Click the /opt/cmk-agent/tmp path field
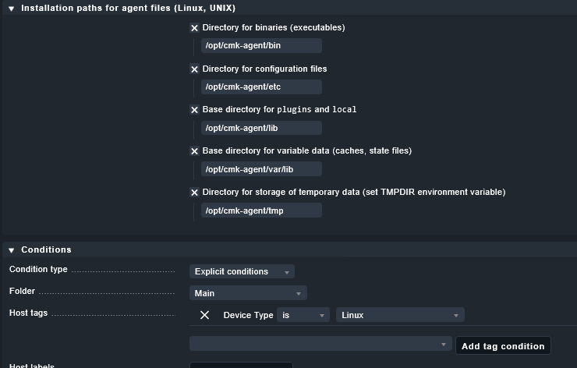 click(x=261, y=211)
